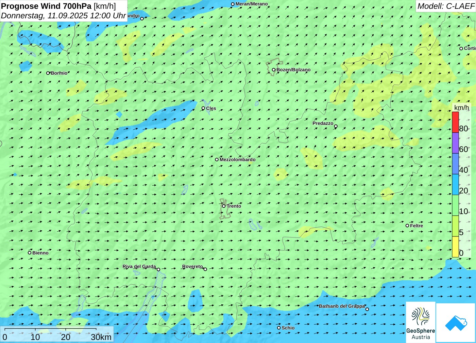Click the Modell: C-LAEF label
Viewport: 476px width, 343px height.
[x=445, y=6]
